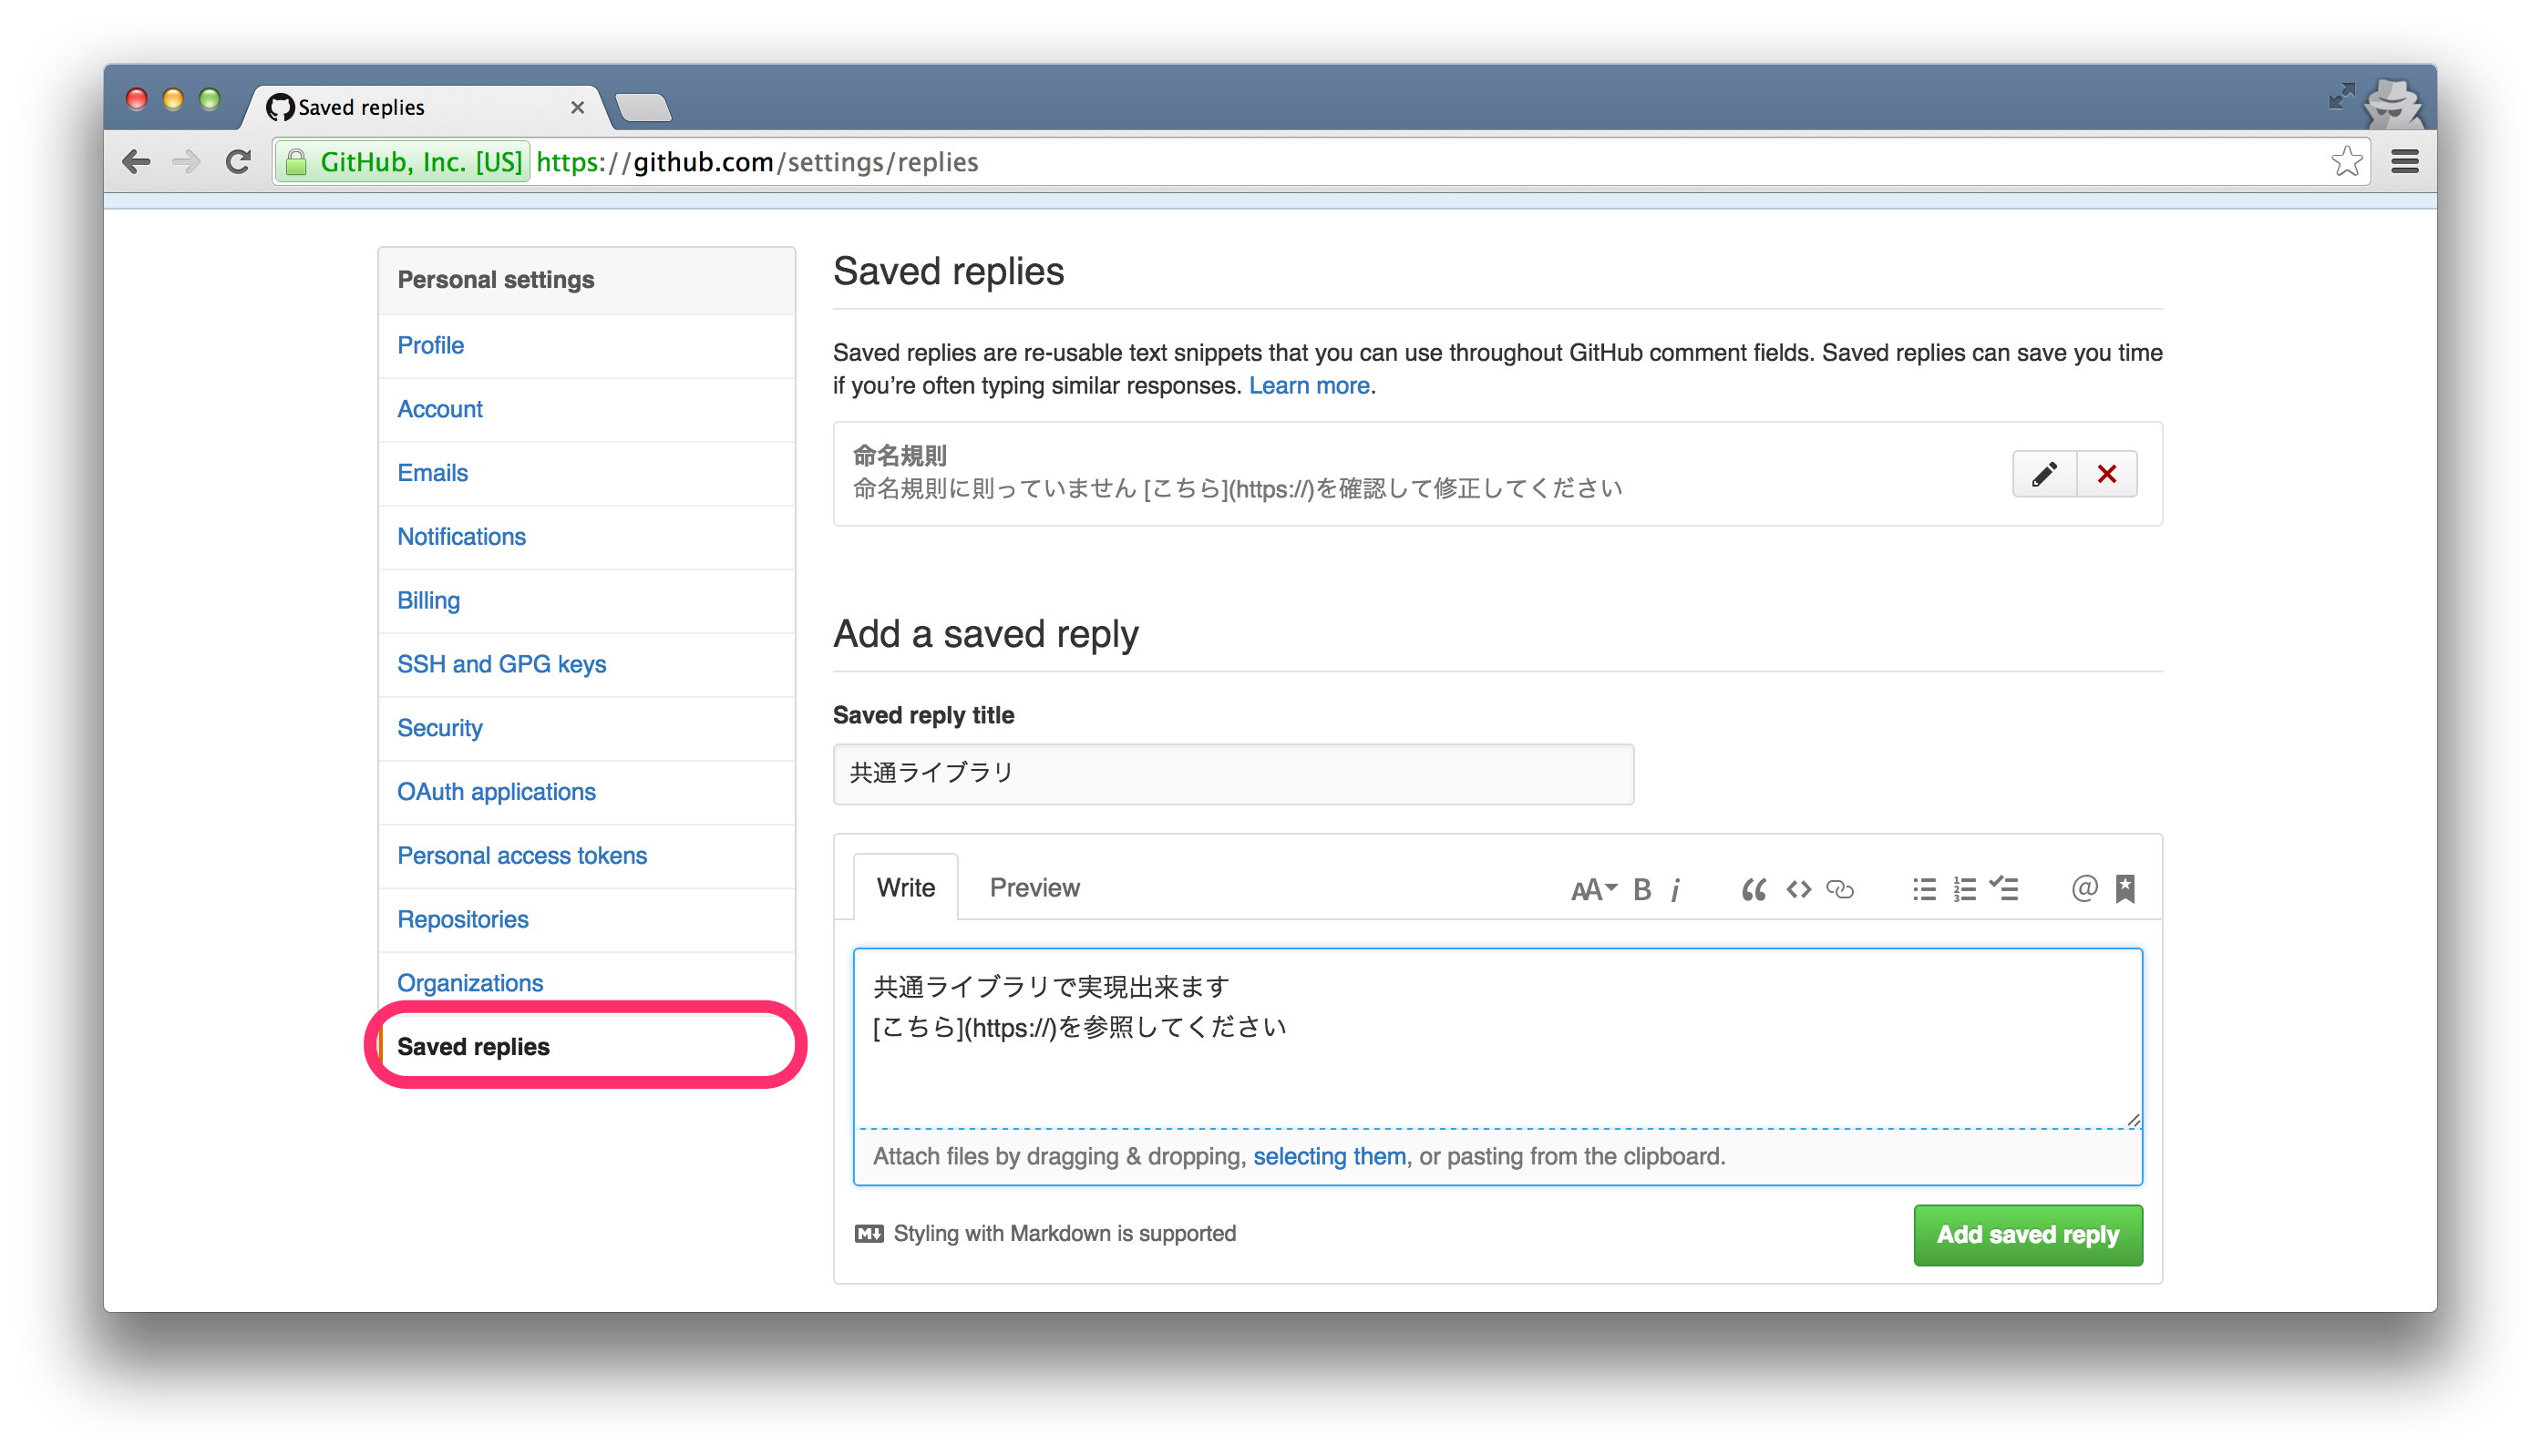
Task: Add a link with the chain icon
Action: tap(1840, 889)
